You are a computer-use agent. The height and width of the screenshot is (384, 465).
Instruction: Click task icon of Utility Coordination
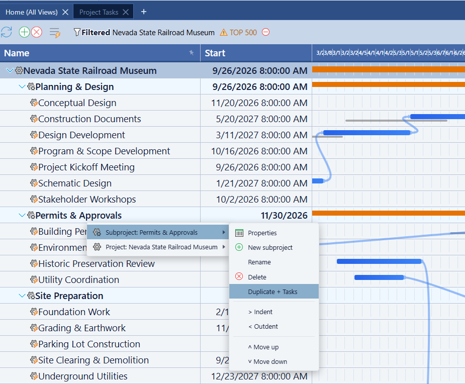(34, 279)
